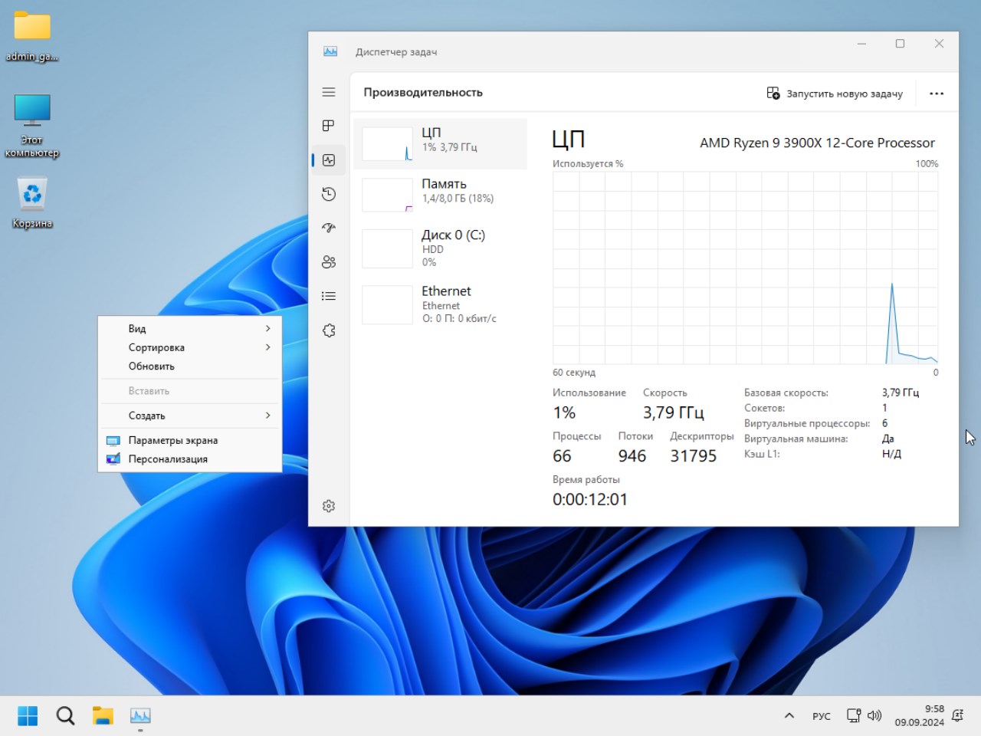
Task: Select the Ethernet performance entry
Action: point(441,304)
